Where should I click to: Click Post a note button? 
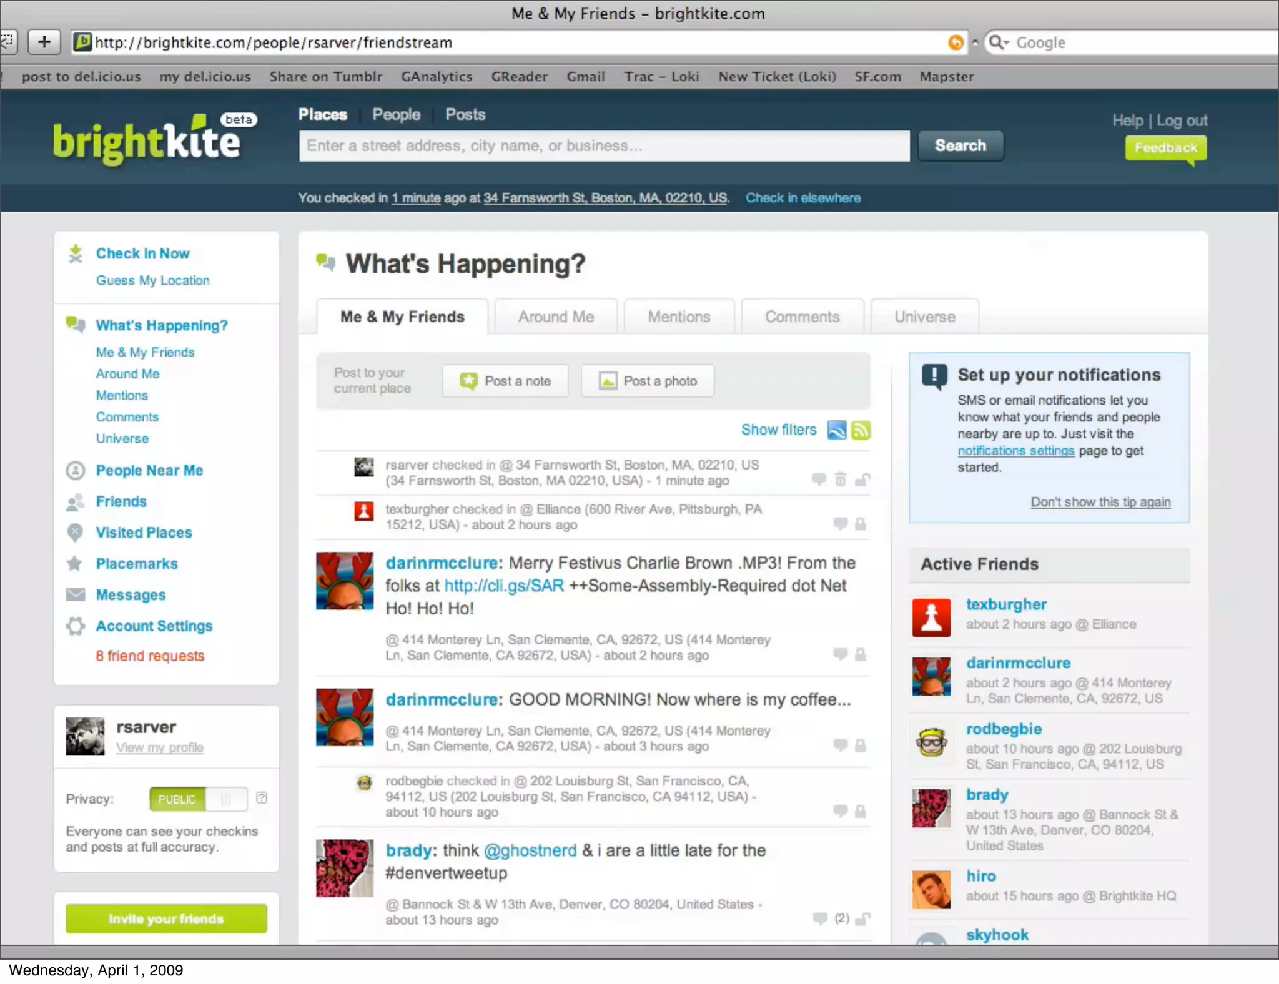coord(505,381)
